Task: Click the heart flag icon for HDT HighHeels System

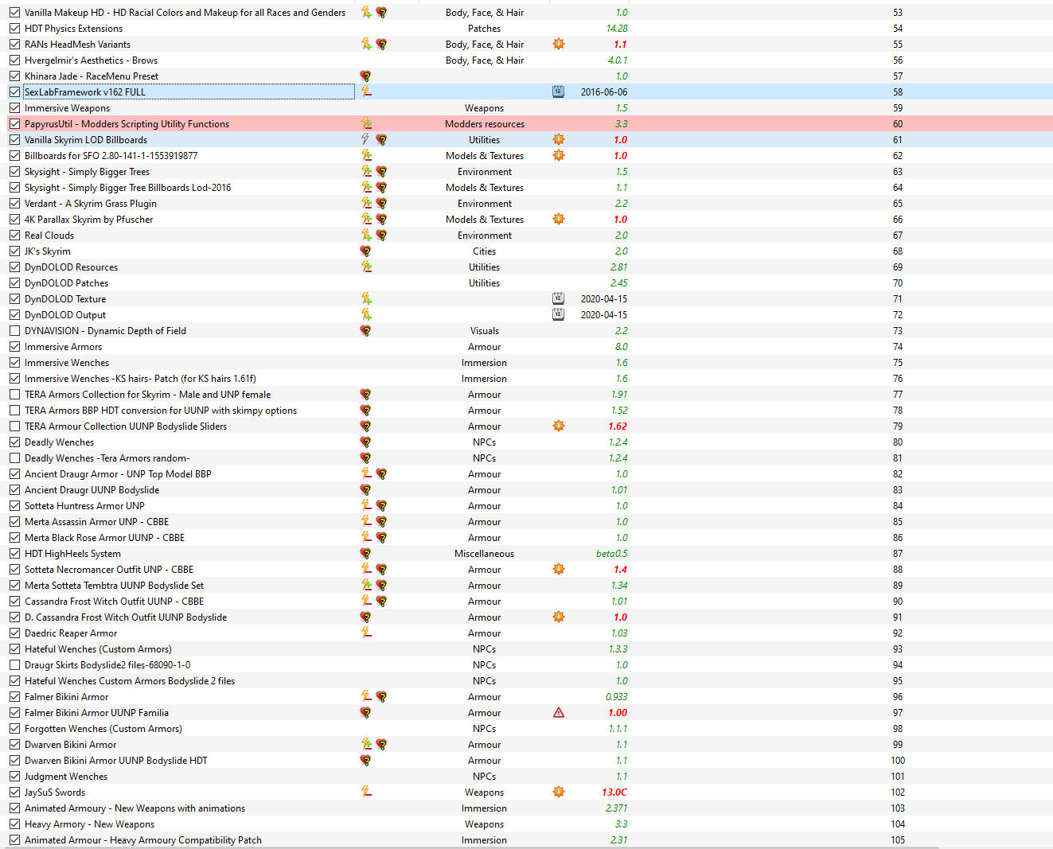Action: click(x=365, y=553)
